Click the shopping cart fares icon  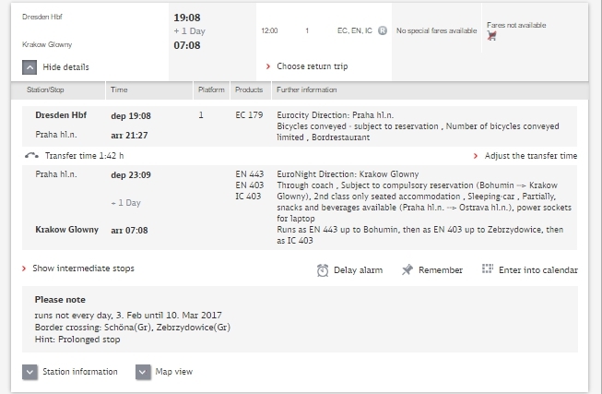(x=492, y=37)
